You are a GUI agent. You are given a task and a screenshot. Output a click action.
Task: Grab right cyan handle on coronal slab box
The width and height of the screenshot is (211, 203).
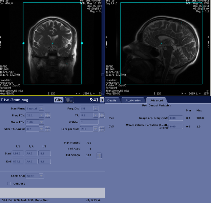tap(82, 43)
